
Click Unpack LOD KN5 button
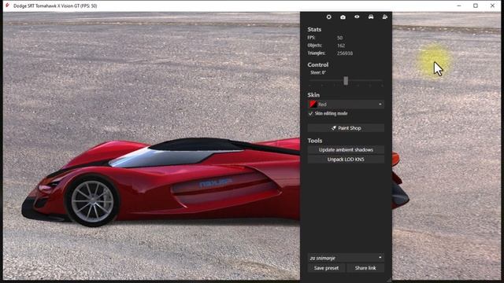(x=346, y=160)
